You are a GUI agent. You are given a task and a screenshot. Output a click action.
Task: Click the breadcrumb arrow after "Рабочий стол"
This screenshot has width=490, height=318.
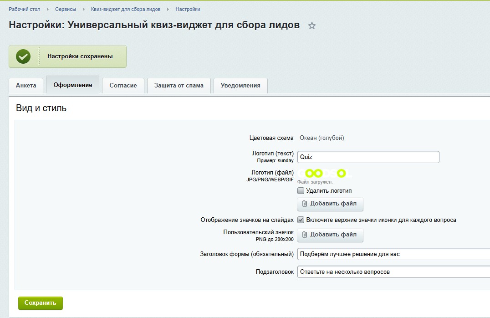47,10
